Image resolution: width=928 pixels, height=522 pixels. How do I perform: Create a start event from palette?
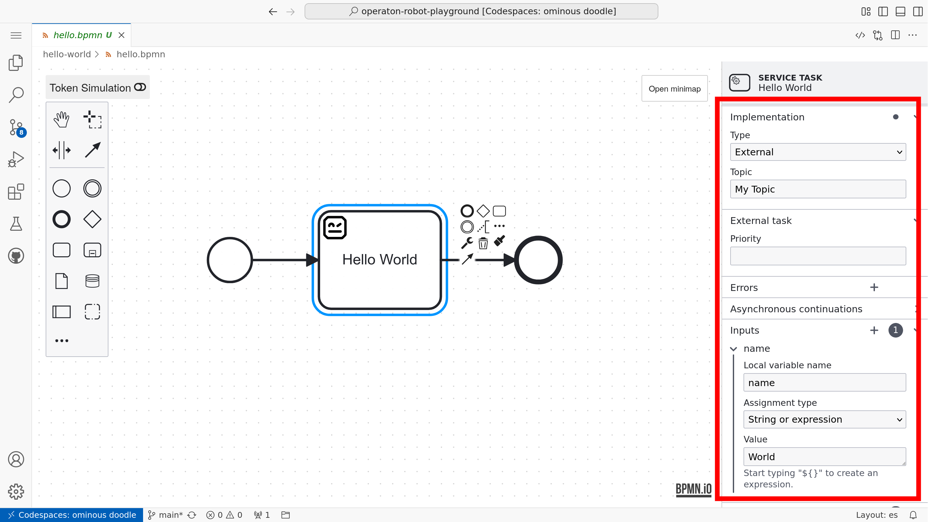tap(61, 188)
